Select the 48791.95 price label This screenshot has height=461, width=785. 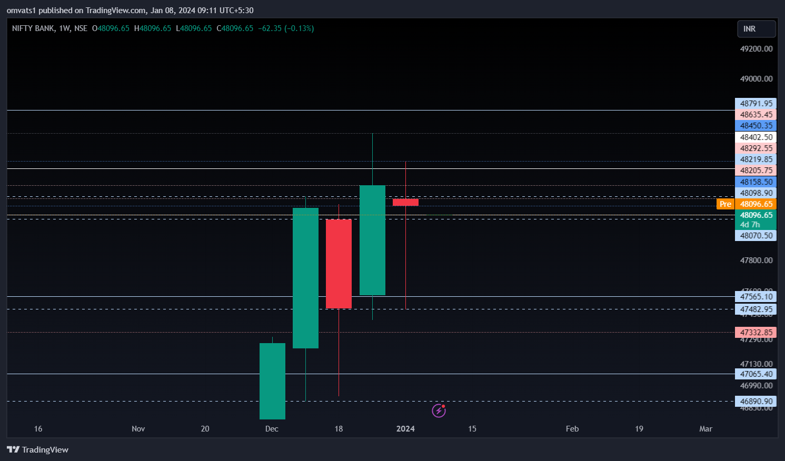[756, 104]
